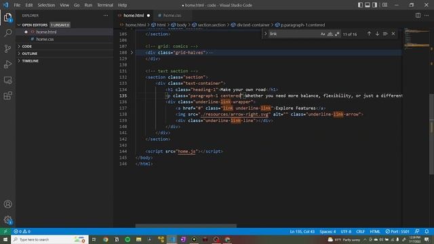This screenshot has width=434, height=244.
Task: Open the Accounts menu icon
Action: (x=7, y=204)
